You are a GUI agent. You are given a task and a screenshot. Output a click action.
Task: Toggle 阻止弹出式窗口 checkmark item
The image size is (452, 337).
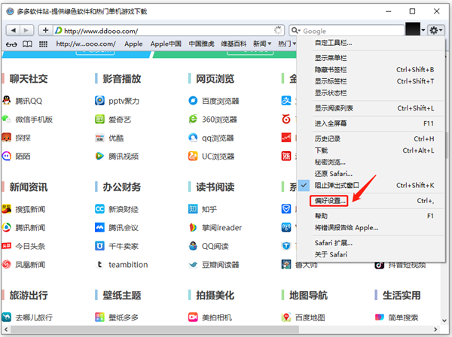(x=371, y=185)
